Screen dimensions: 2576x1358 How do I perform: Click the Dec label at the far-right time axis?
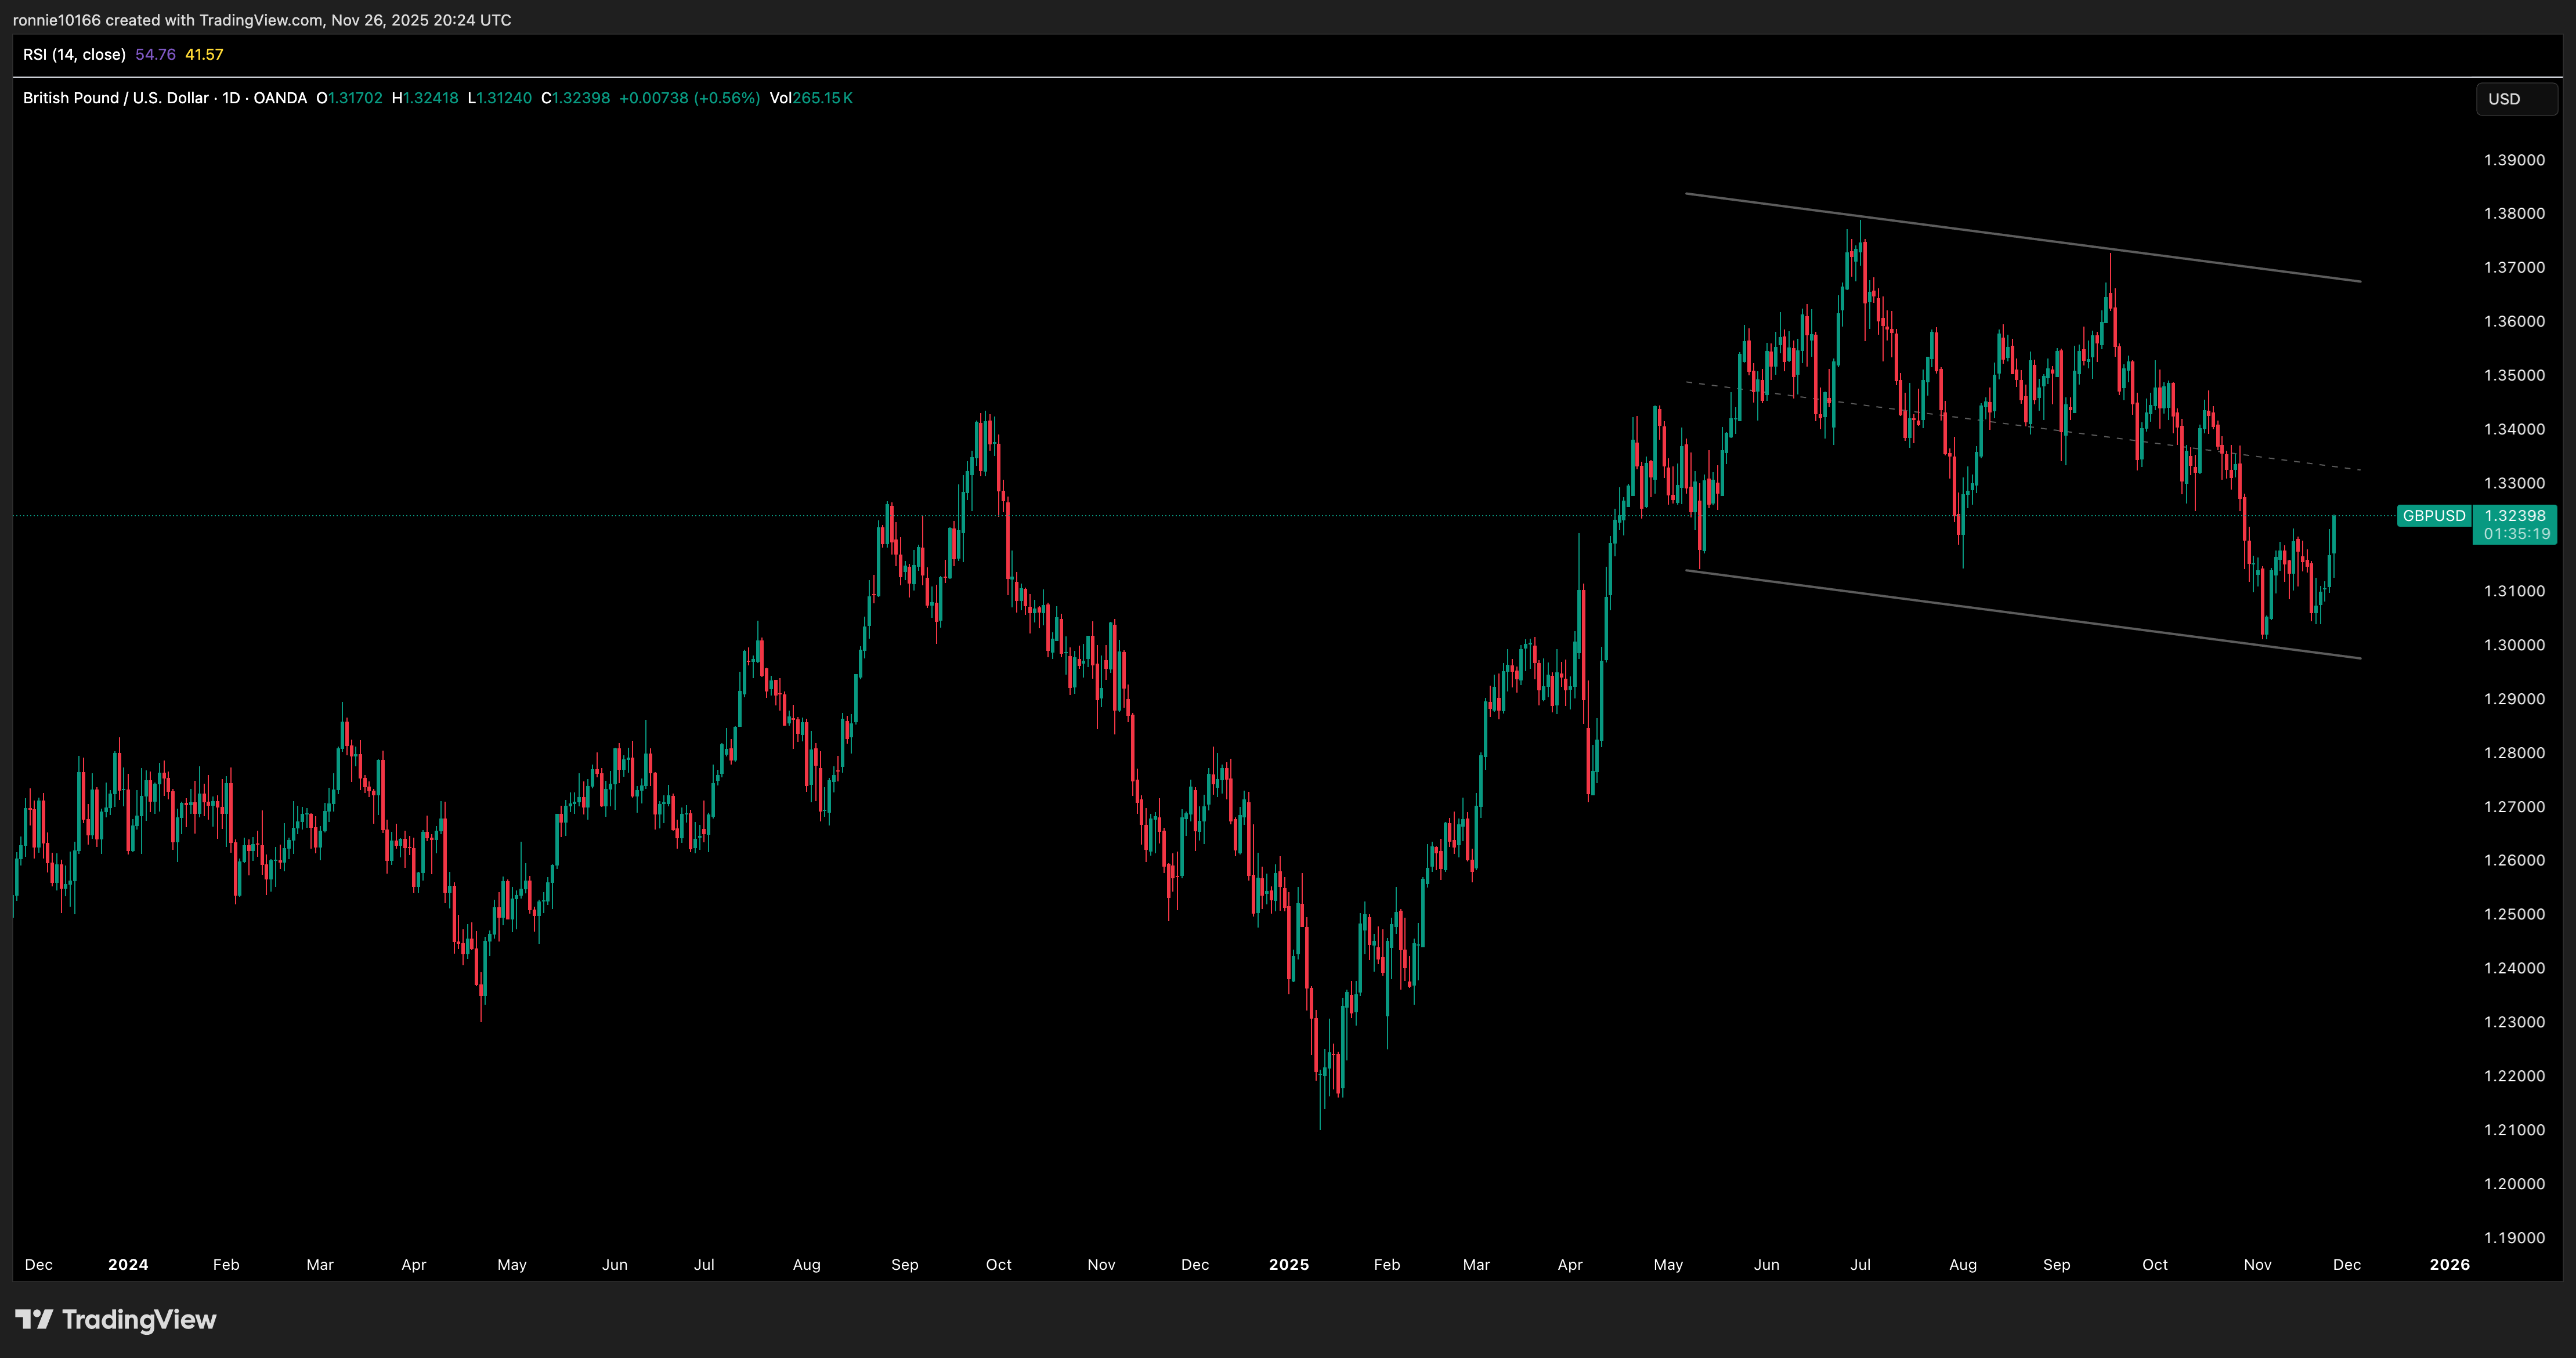pyautogui.click(x=2347, y=1264)
